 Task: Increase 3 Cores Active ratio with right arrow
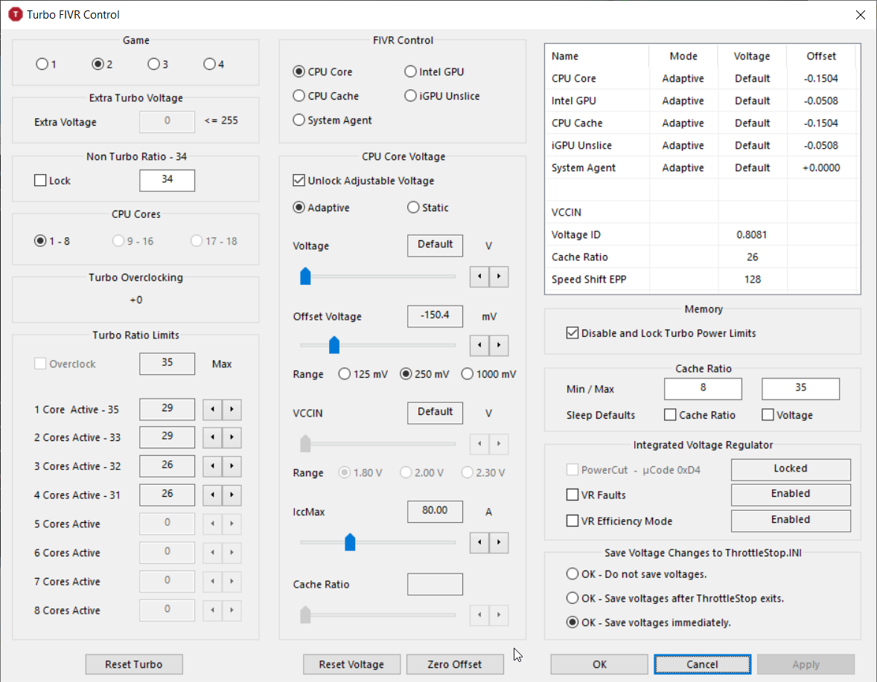click(x=232, y=467)
